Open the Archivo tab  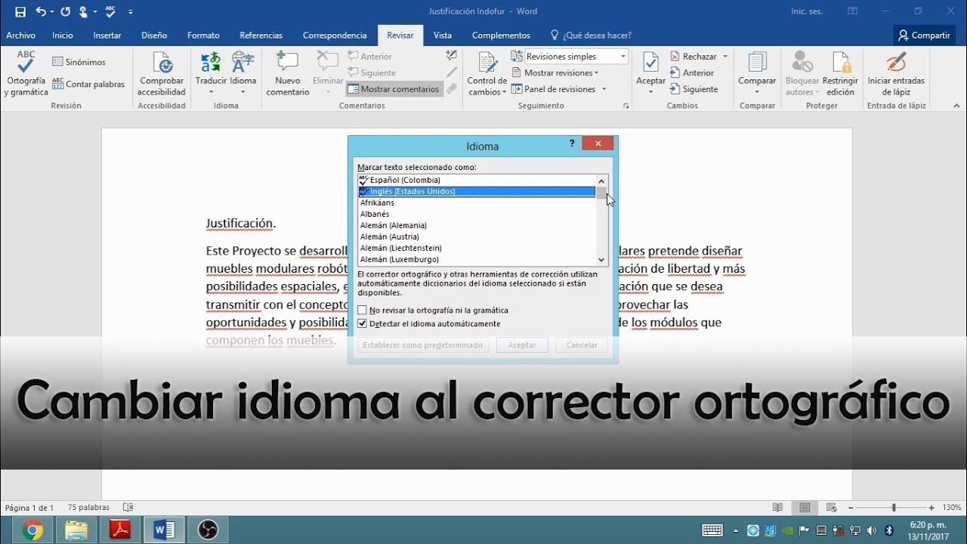click(21, 36)
